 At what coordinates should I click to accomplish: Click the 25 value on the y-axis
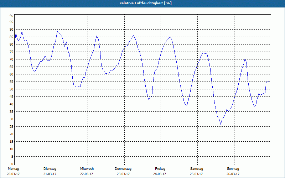point(11,127)
